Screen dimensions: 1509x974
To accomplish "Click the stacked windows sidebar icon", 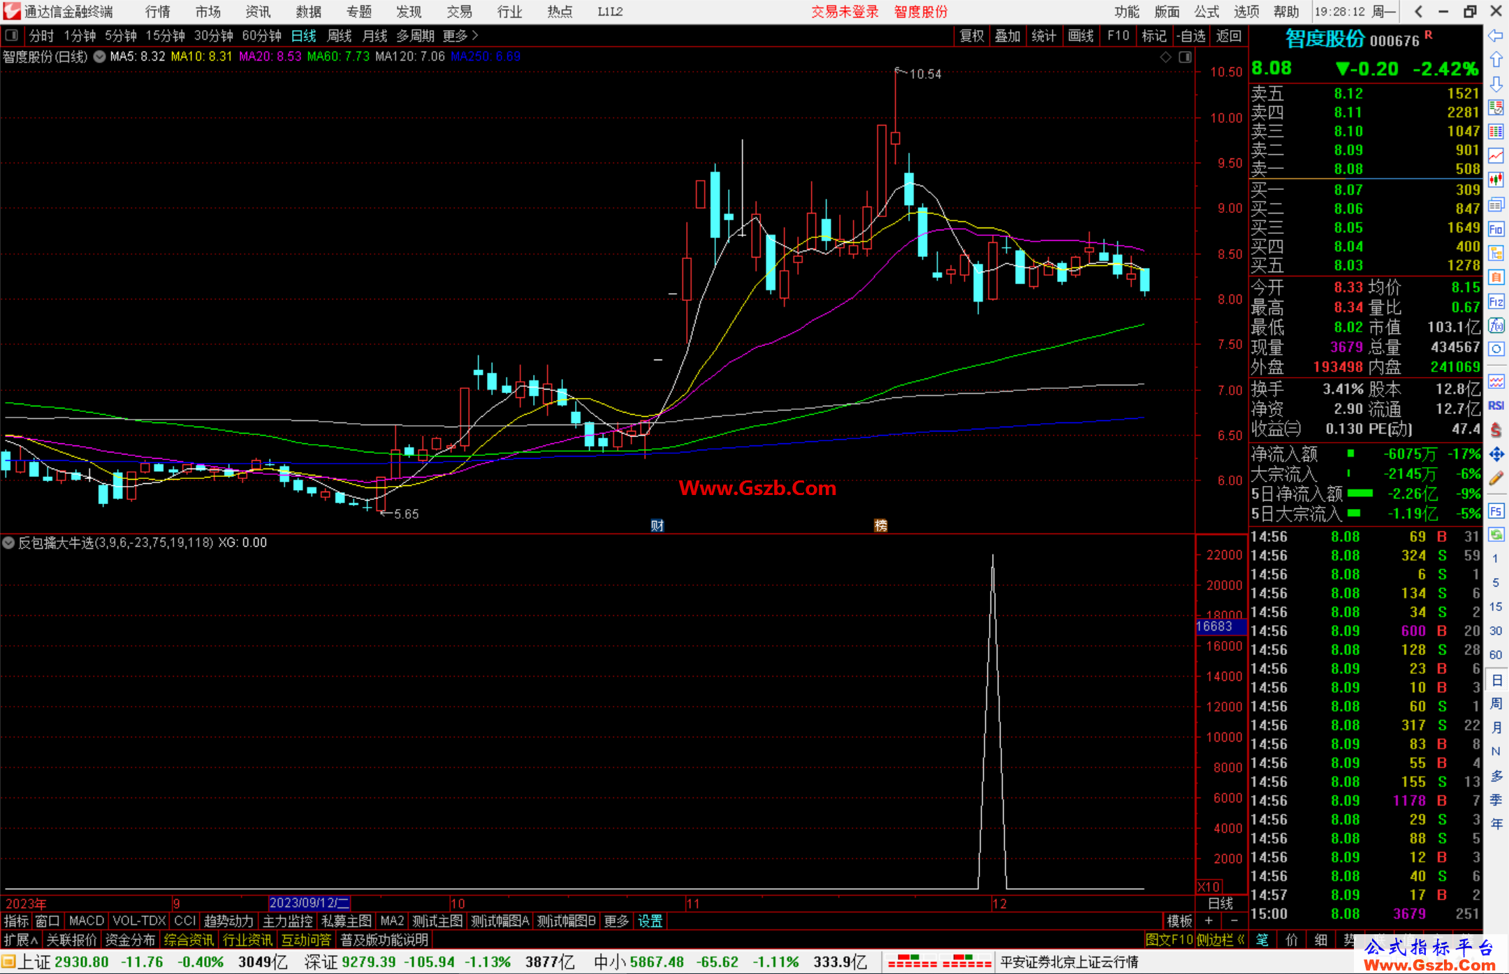I will [x=1496, y=205].
